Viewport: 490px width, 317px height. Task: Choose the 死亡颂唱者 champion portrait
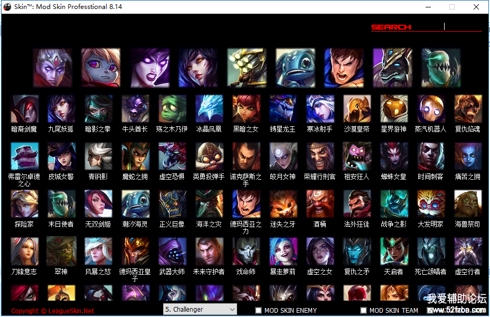coord(431,251)
